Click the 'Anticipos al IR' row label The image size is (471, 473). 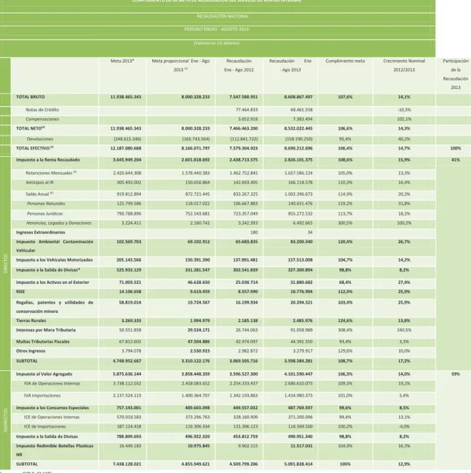[39, 183]
